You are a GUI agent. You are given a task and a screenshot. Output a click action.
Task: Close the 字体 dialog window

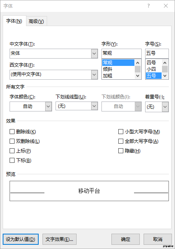click(x=166, y=6)
